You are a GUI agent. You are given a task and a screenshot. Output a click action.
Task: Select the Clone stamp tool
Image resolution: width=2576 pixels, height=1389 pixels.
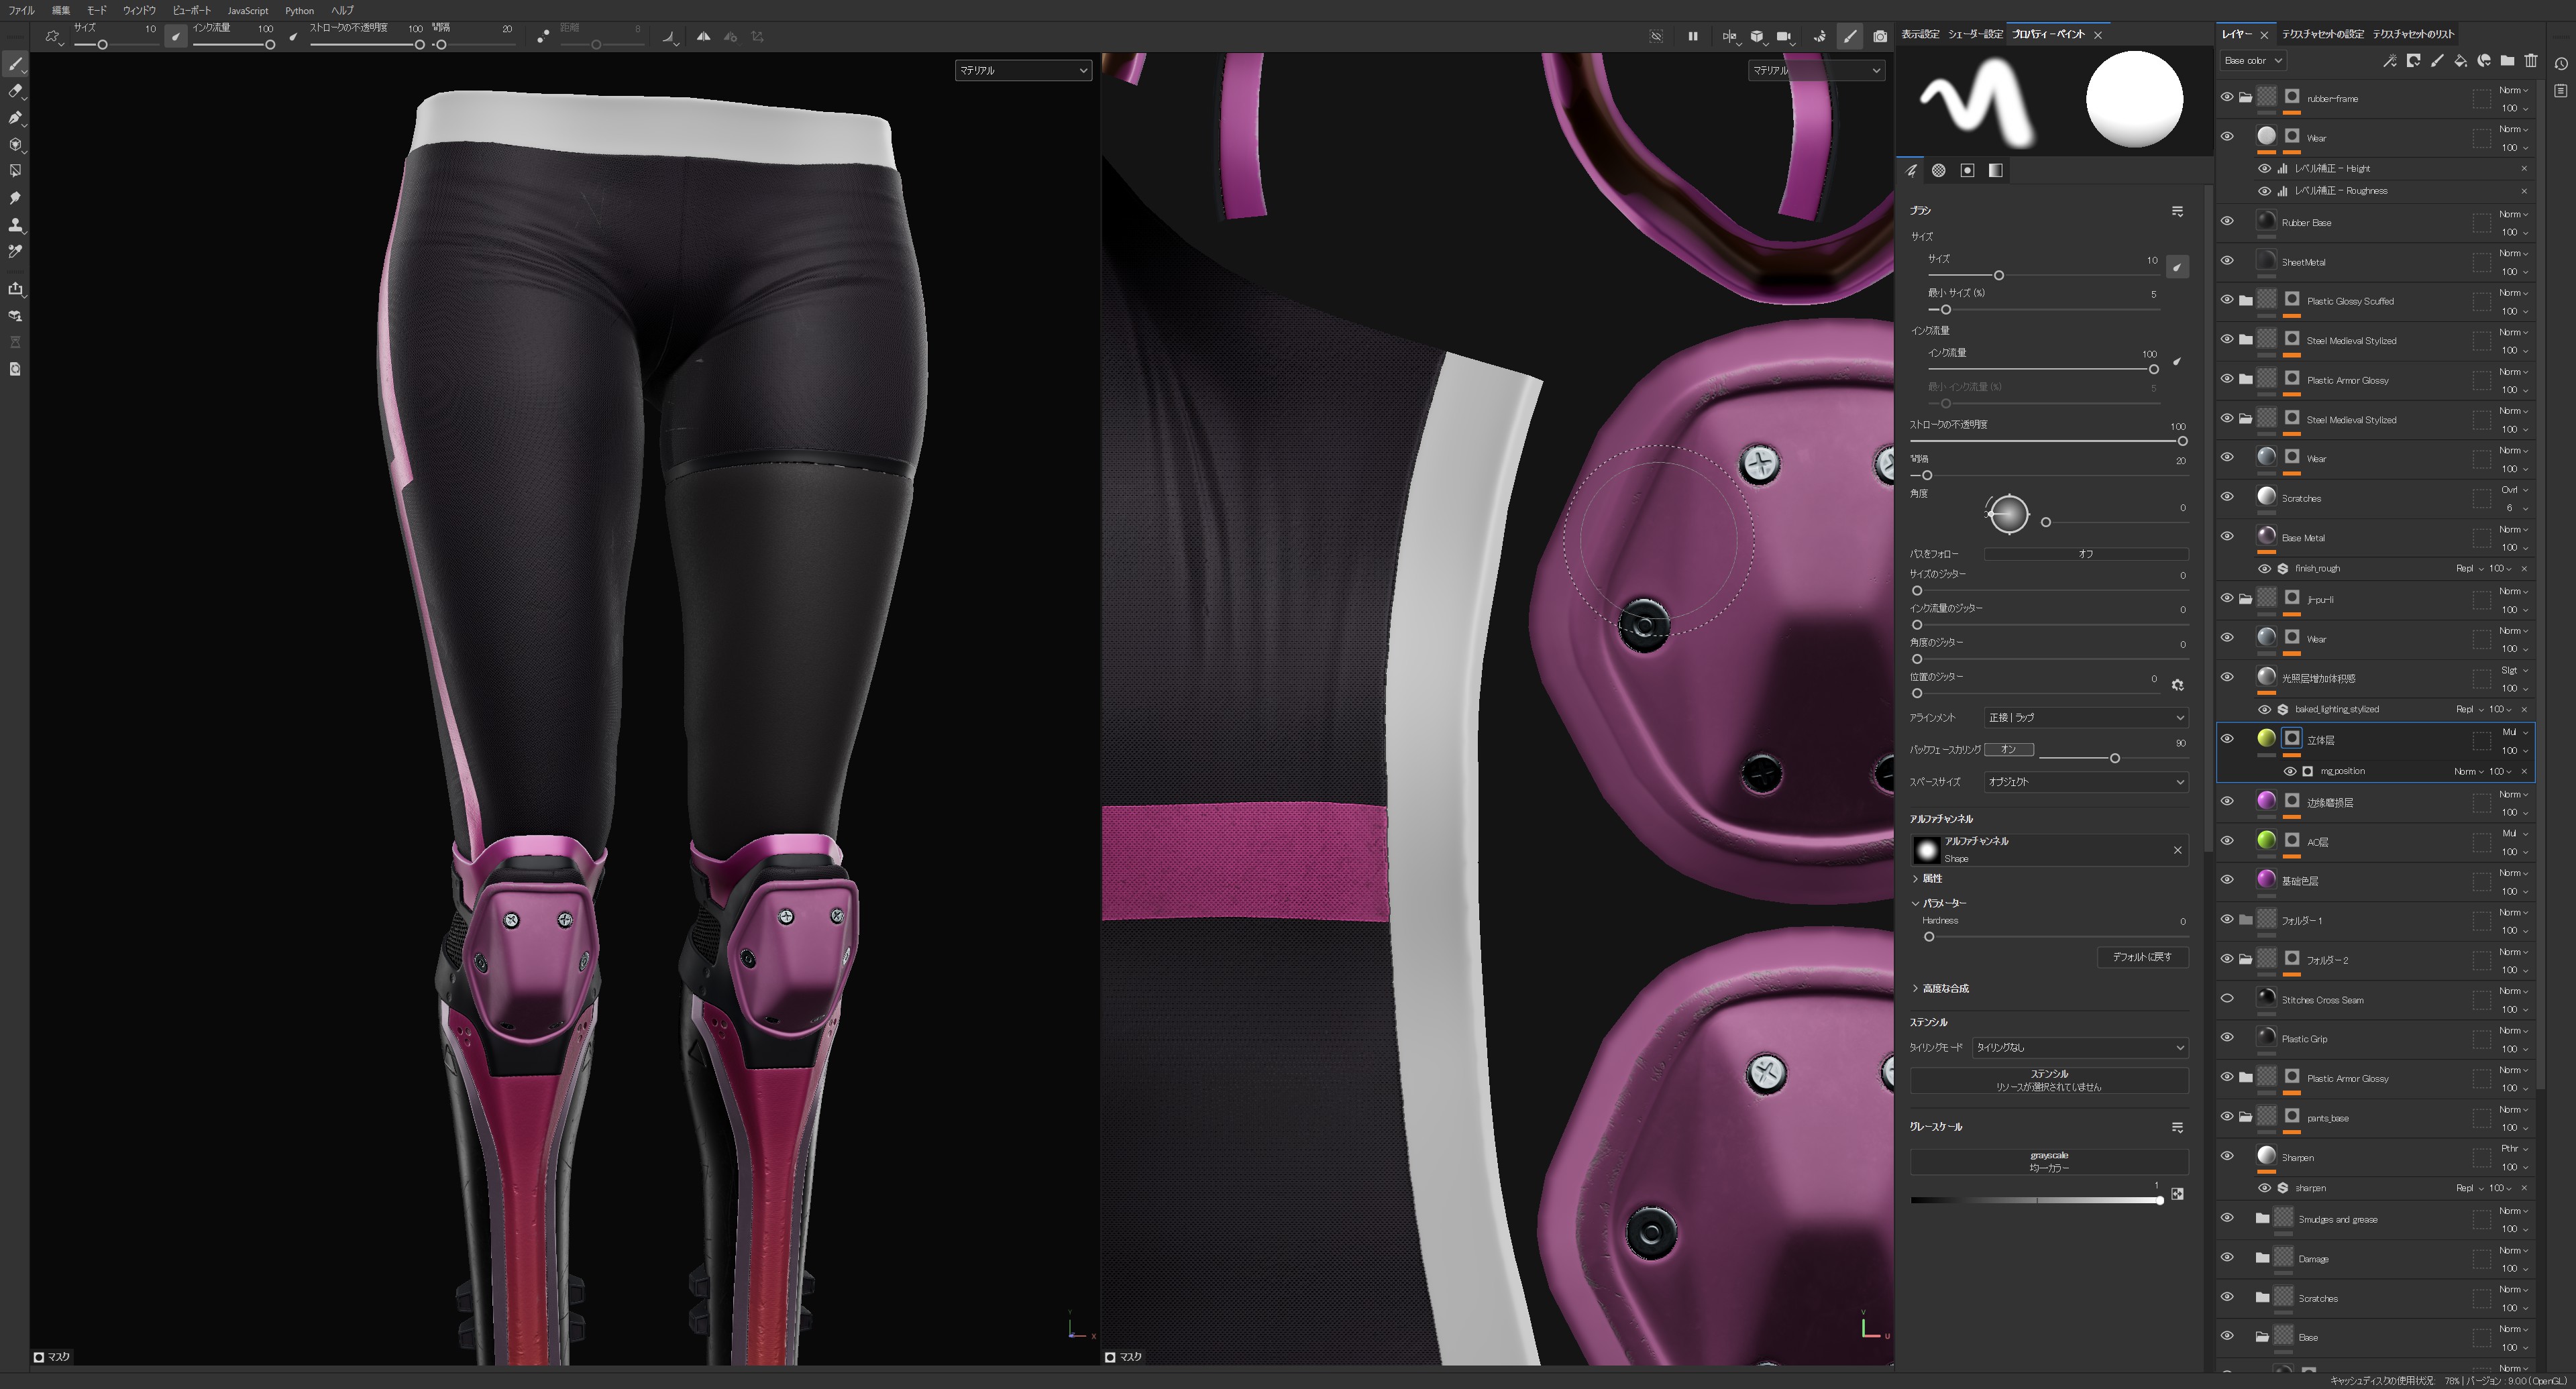point(15,225)
